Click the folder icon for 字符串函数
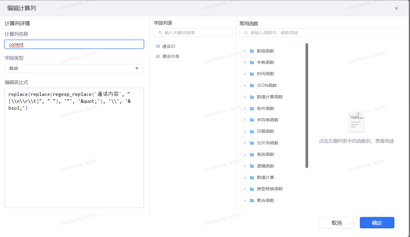The height and width of the screenshot is (237, 410). point(252,120)
